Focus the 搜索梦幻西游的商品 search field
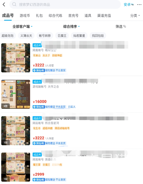Image resolution: width=143 pixels, height=184 pixels. (x=65, y=5)
